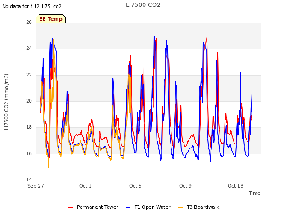288x216 pixels.
Task: Click the 'No data for f_t2_li75_co2' message
Action: coord(32,6)
